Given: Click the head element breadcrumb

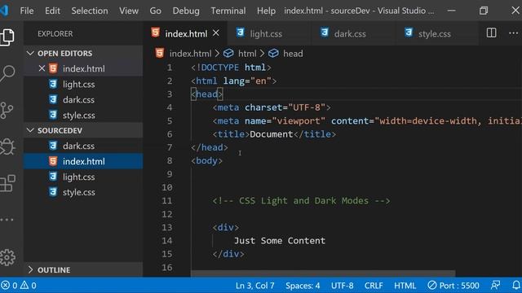Looking at the screenshot, I should click(293, 54).
